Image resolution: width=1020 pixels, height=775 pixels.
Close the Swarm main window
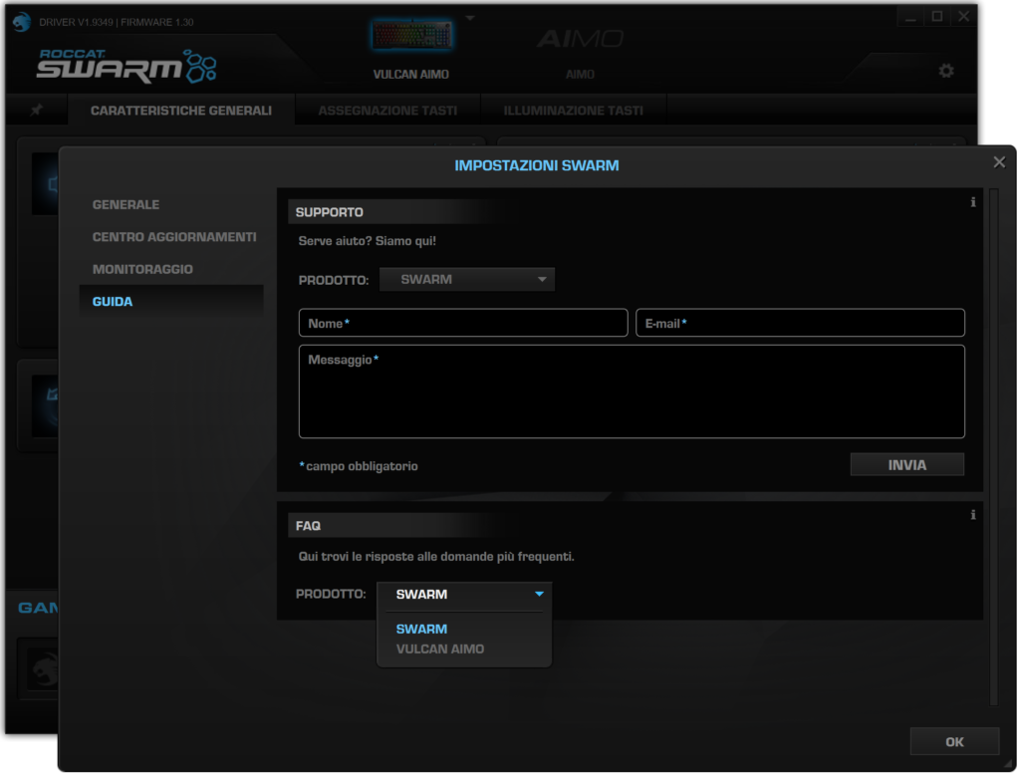tap(963, 17)
